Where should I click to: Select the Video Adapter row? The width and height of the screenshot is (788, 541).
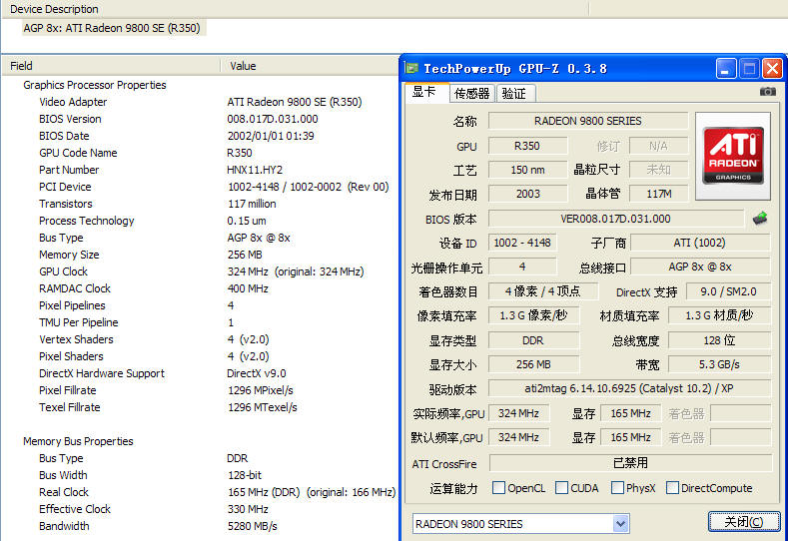coord(200,102)
